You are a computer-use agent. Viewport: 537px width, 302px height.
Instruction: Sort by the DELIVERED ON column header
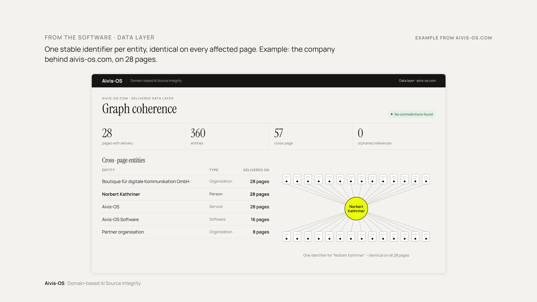[x=256, y=170]
